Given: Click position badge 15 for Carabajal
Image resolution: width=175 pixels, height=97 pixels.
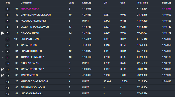Looking at the screenshot, I should click(8, 94).
